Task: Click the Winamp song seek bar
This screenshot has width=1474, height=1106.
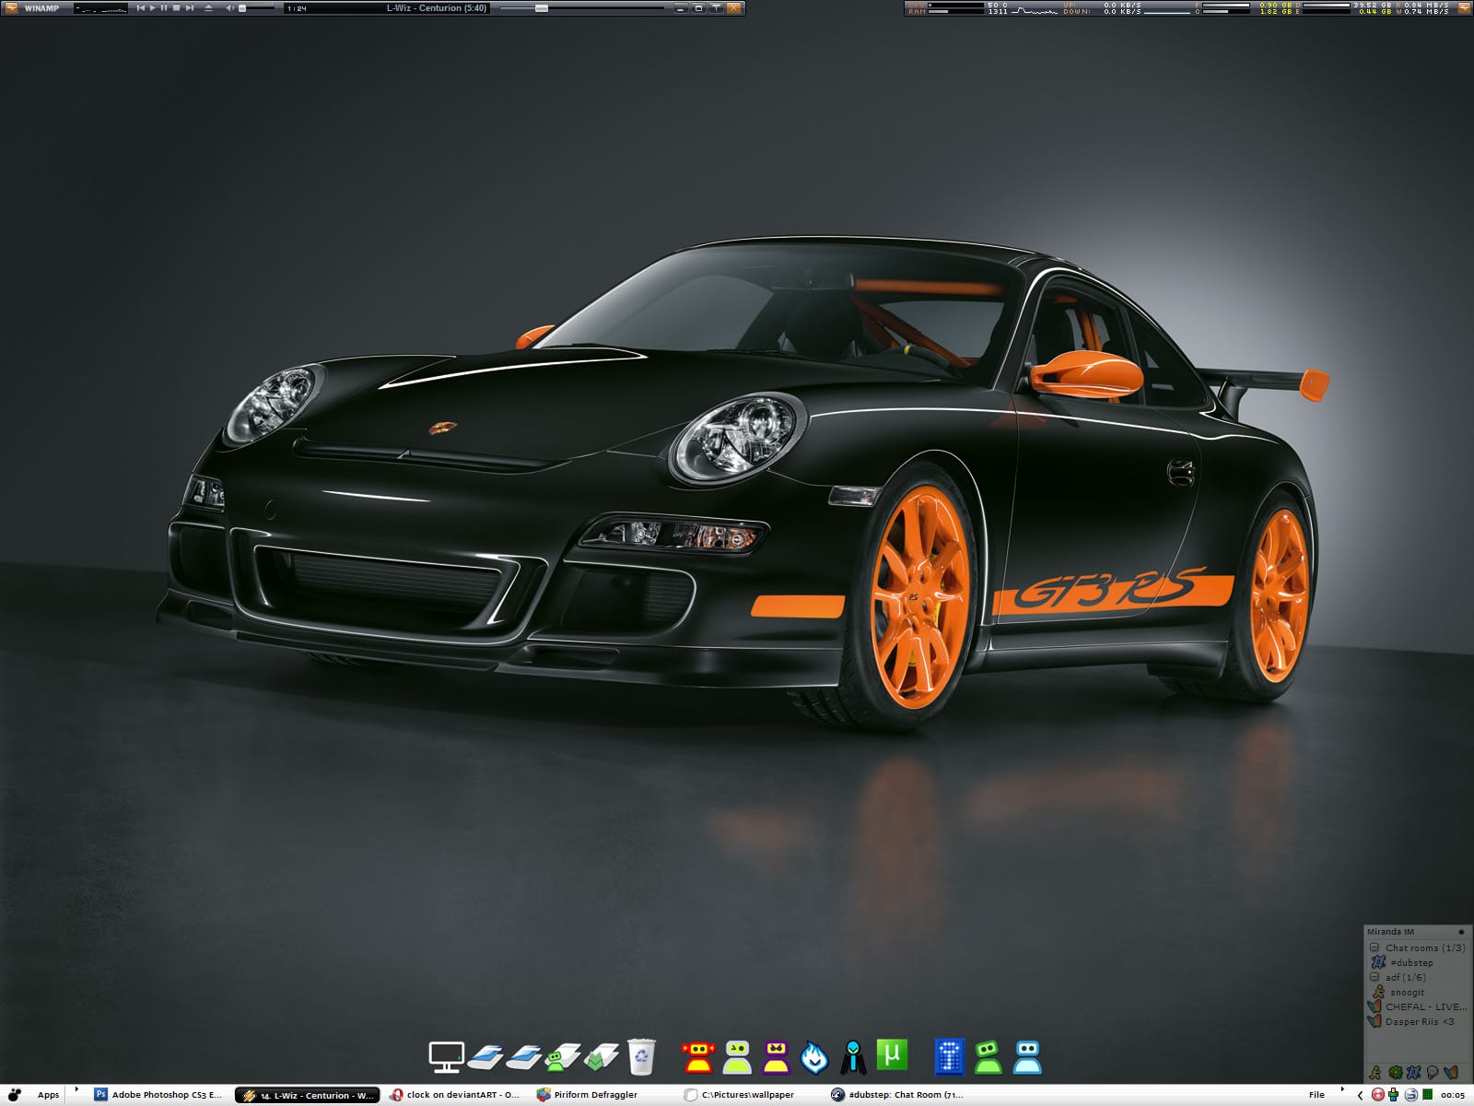Action: point(581,8)
